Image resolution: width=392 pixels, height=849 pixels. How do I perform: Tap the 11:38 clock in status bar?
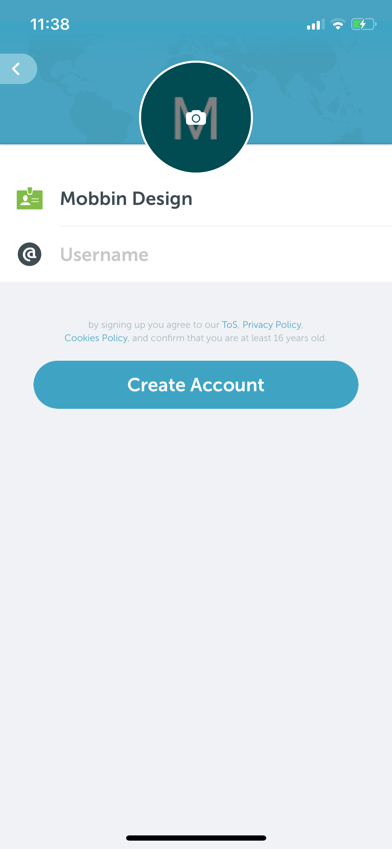coord(50,24)
